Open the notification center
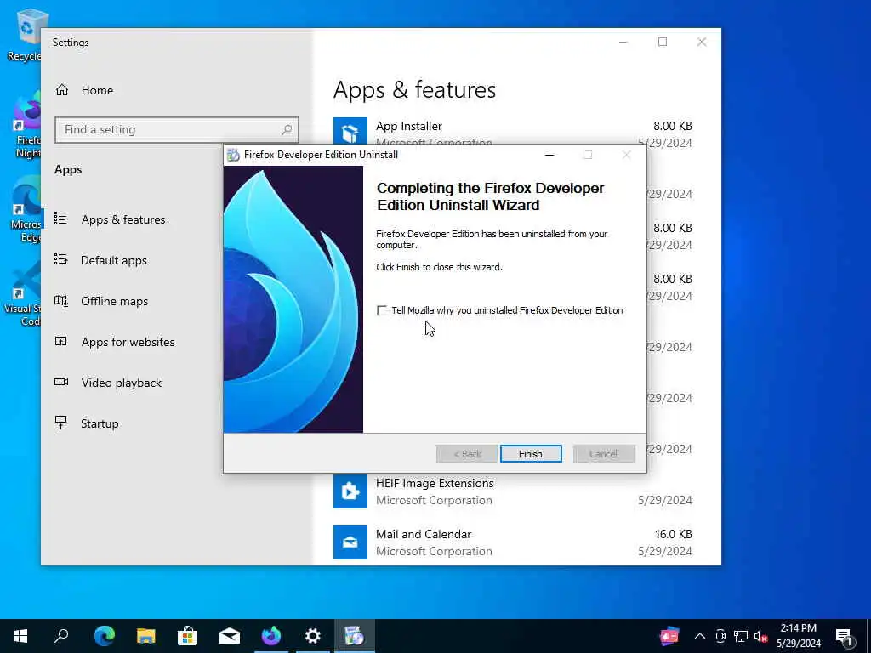 (x=845, y=636)
